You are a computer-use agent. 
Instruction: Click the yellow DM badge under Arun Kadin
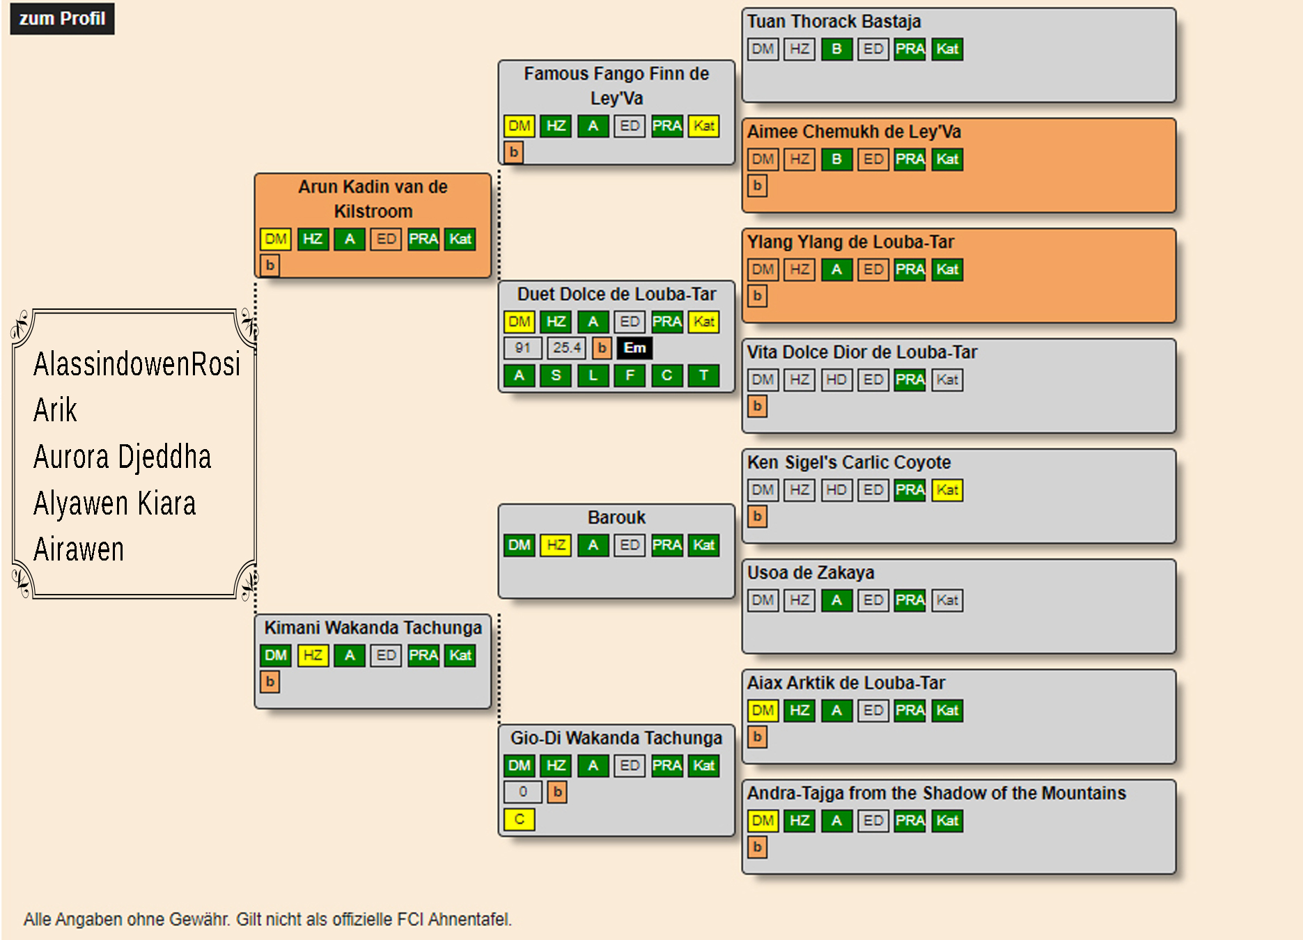(x=276, y=239)
